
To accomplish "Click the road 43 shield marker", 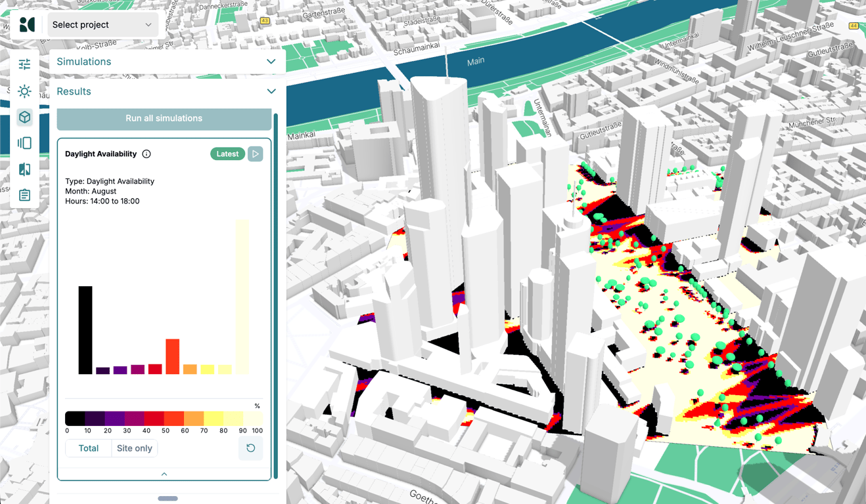I will 265,21.
